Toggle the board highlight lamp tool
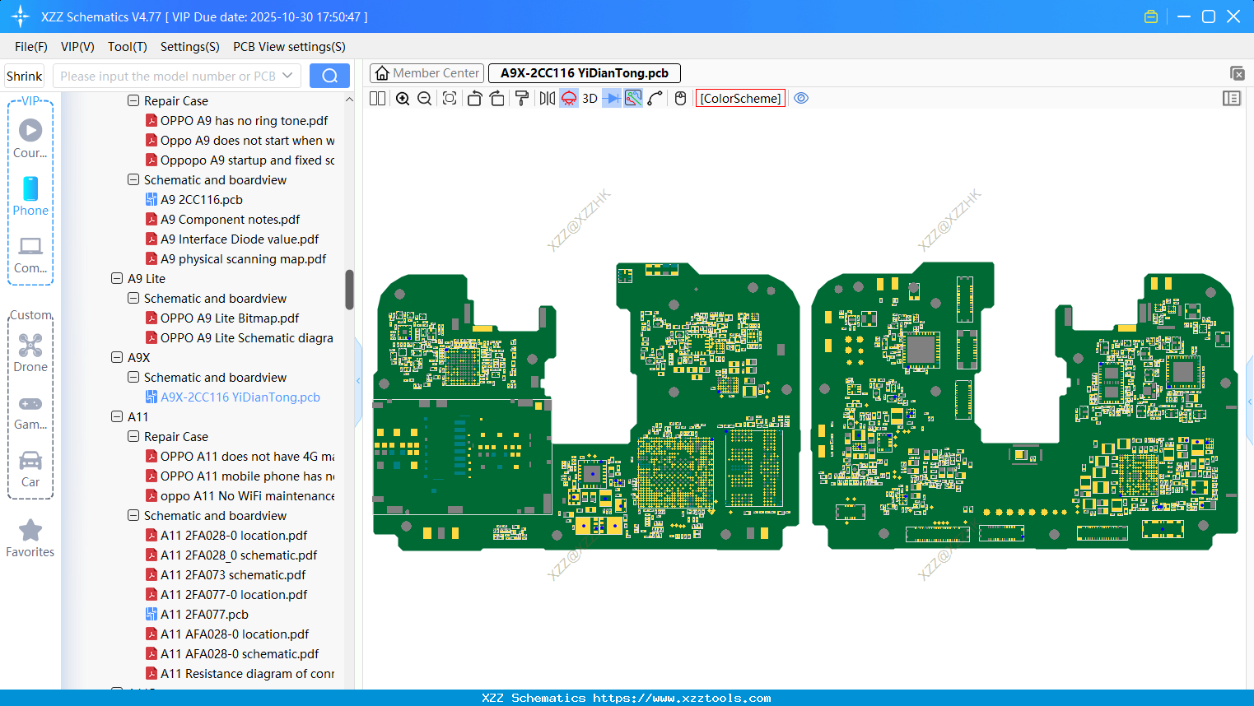Image resolution: width=1254 pixels, height=706 pixels. [568, 98]
